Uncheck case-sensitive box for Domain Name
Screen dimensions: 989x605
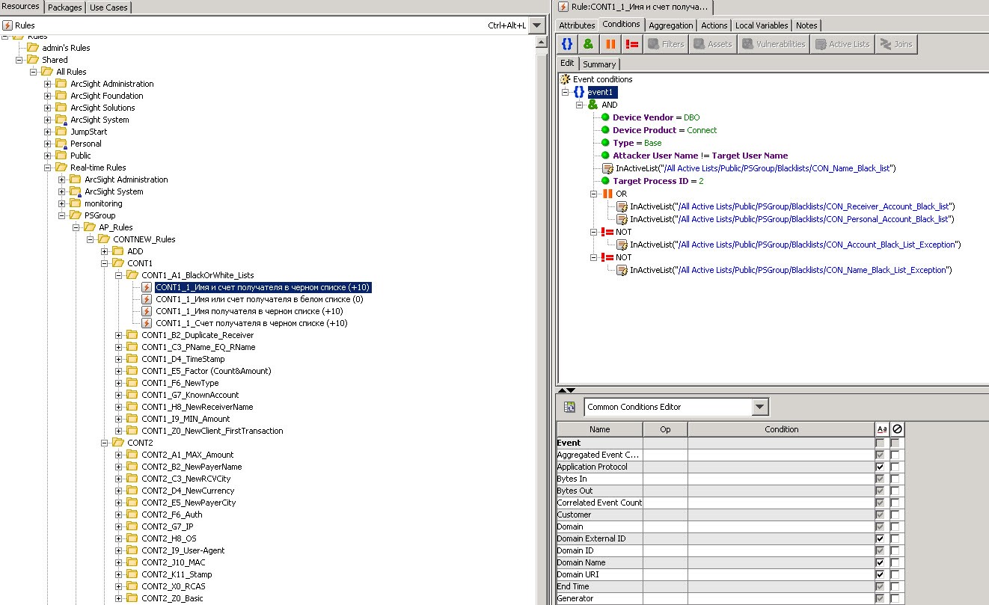point(880,562)
